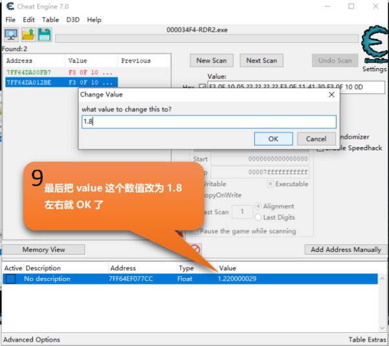This screenshot has height=346, width=389.
Task: Click Add Address Manually button
Action: click(346, 249)
